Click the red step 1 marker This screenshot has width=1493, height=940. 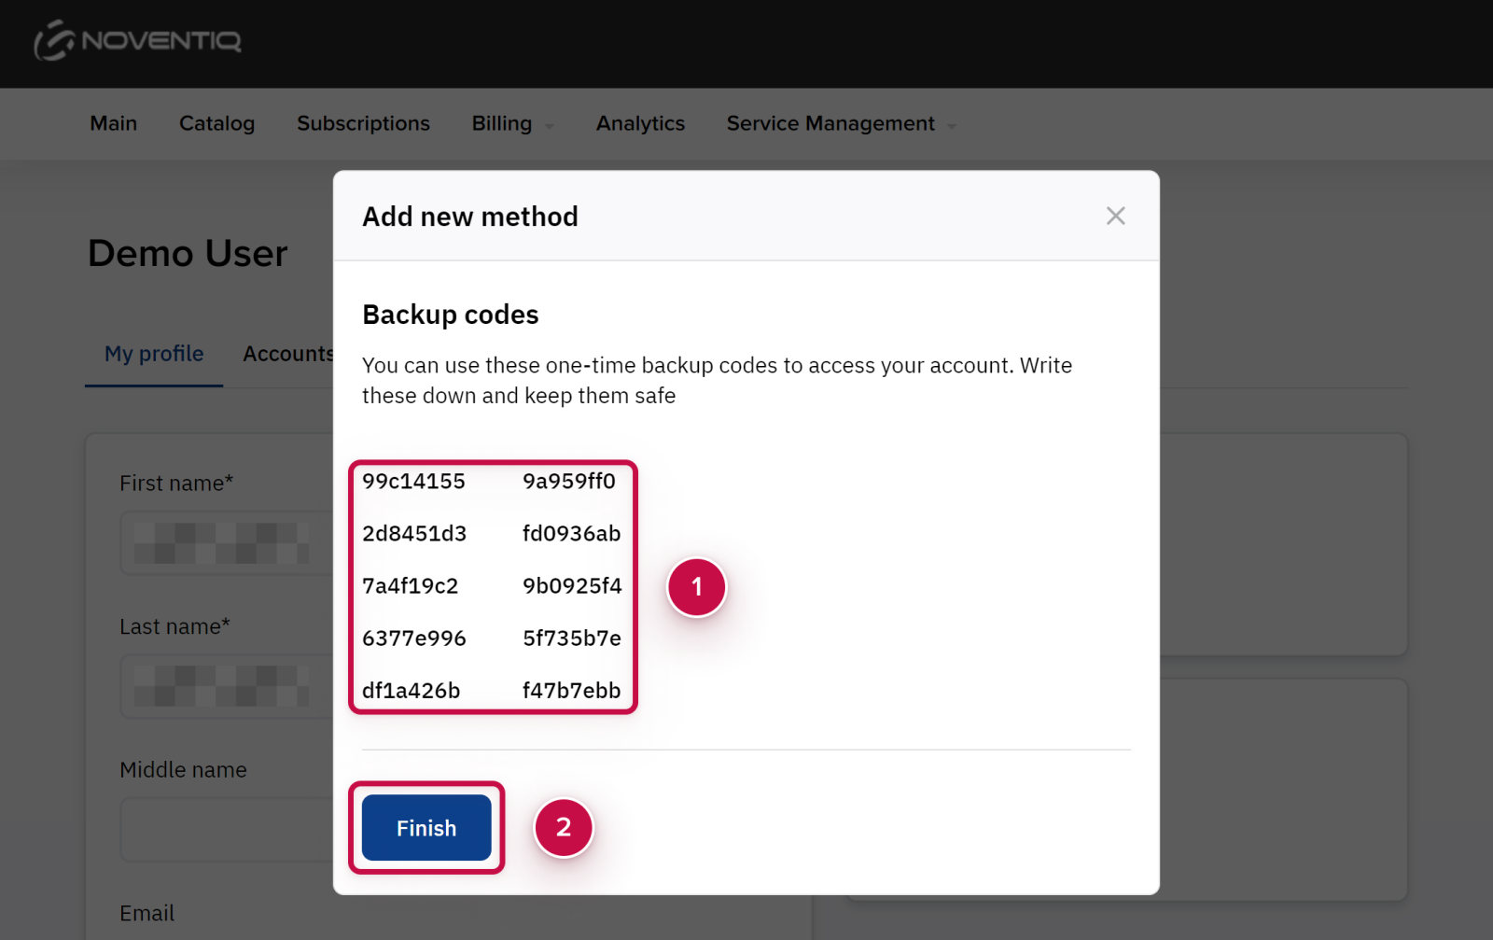696,587
